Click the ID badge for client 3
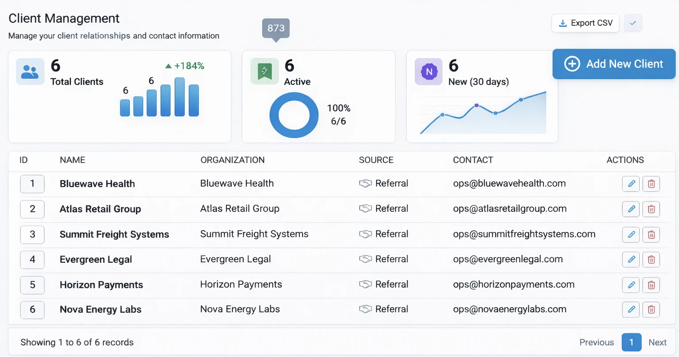The height and width of the screenshot is (357, 679). [32, 235]
